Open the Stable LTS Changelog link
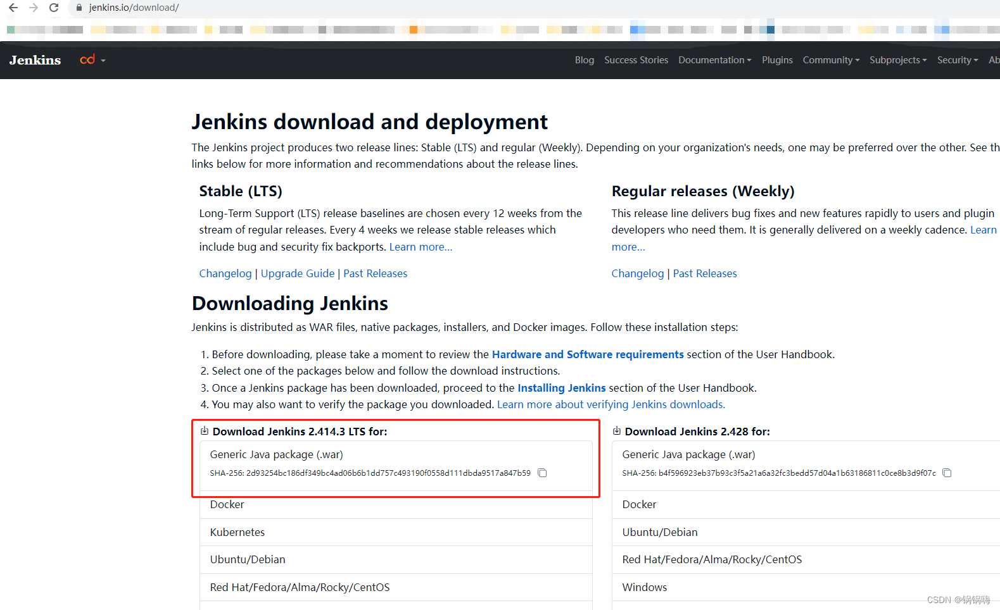1000x610 pixels. click(x=225, y=273)
